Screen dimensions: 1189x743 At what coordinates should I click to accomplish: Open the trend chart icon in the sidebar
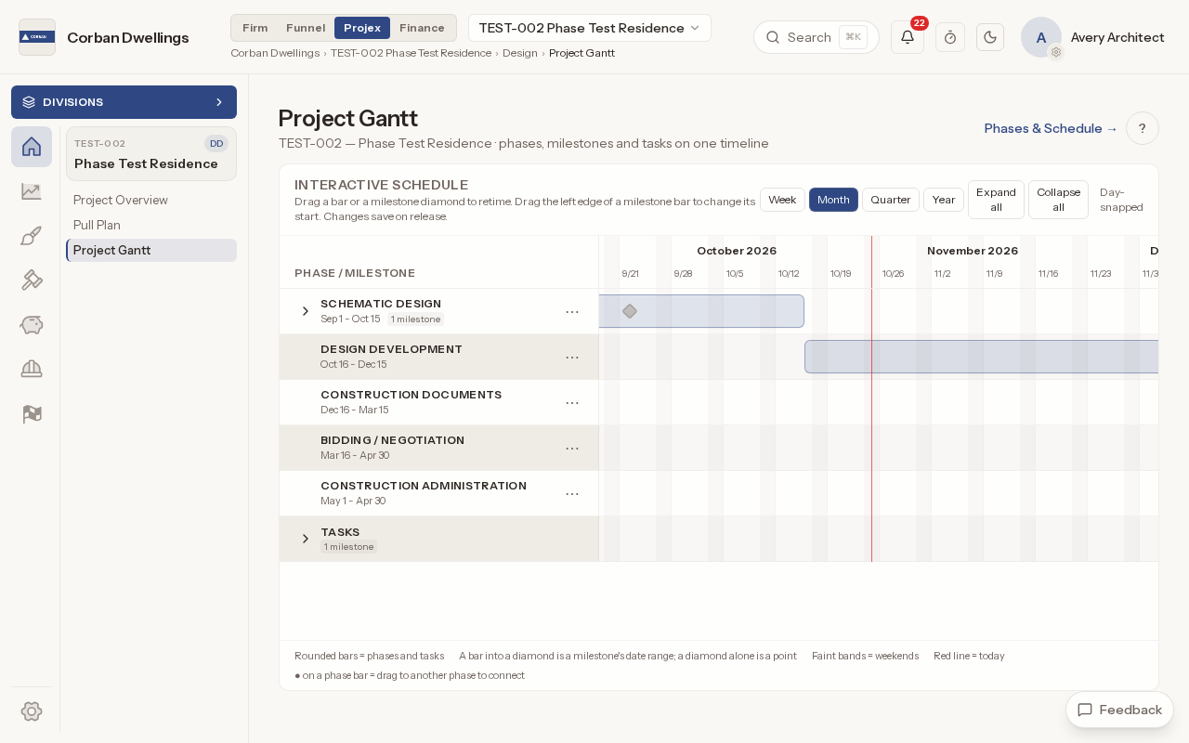point(32,191)
